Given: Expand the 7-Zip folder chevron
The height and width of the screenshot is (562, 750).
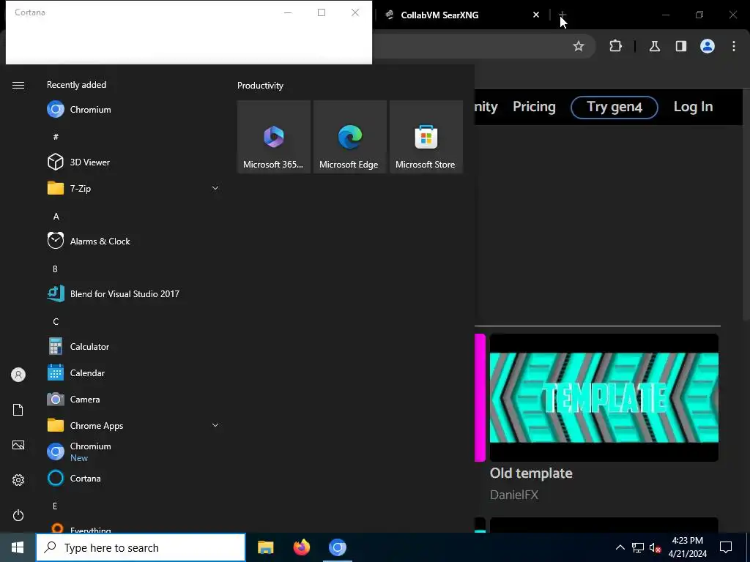Looking at the screenshot, I should click(x=215, y=188).
